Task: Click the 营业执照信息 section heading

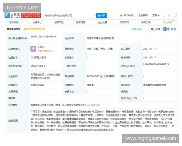Action: (x=14, y=29)
